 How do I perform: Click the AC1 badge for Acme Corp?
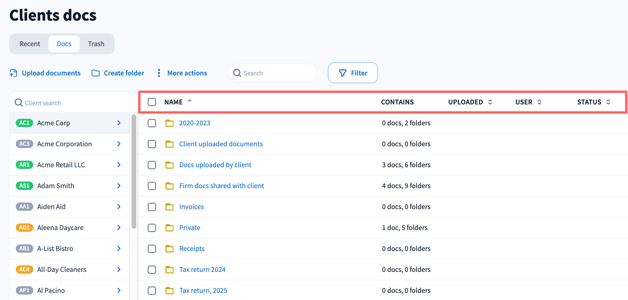coord(24,123)
